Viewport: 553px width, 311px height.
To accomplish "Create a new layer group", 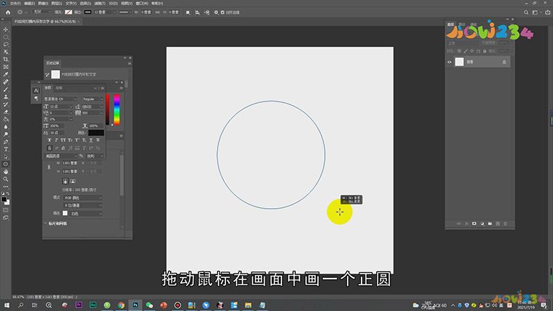I will [490, 223].
